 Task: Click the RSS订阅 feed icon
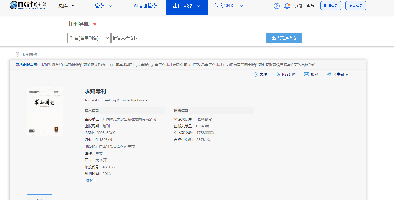(x=279, y=74)
